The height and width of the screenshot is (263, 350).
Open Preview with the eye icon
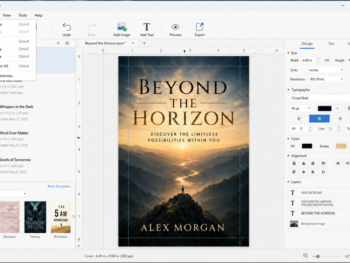pos(175,27)
